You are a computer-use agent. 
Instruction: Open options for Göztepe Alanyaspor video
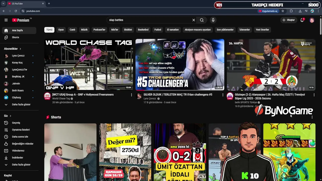(x=314, y=95)
